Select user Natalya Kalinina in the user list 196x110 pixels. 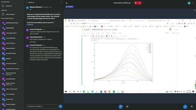click(10, 28)
